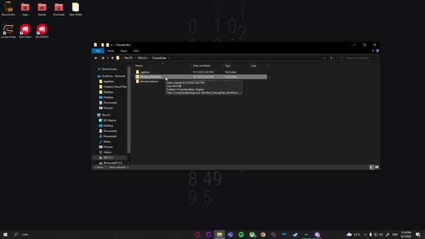Screen dimensions: 425x239
Task: Open the Home ribbon tab
Action: tap(111, 51)
